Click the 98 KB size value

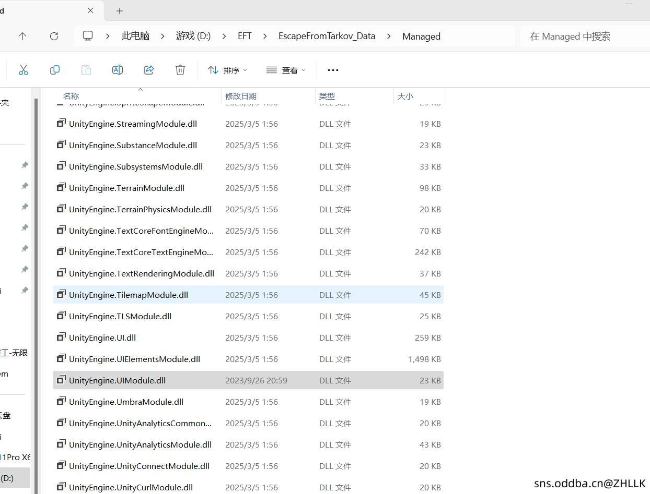[x=430, y=188]
